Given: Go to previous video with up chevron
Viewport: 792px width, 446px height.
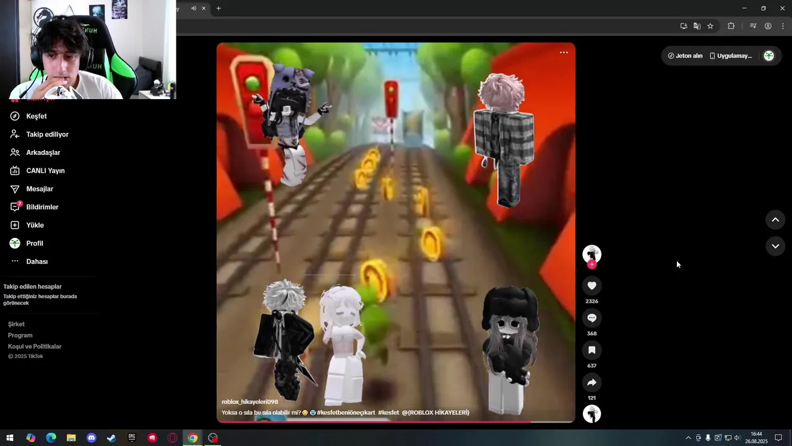Looking at the screenshot, I should coord(775,220).
